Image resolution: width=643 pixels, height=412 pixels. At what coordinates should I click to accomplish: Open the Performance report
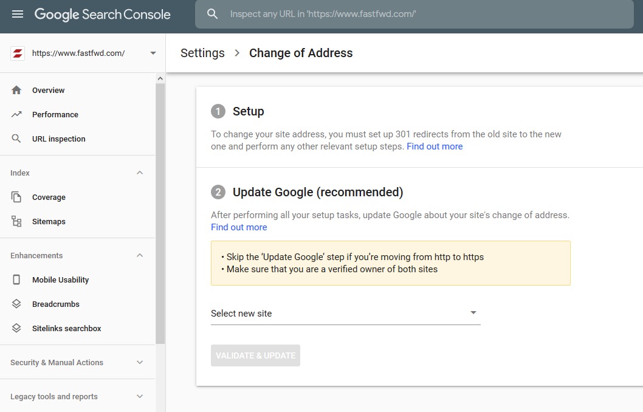pos(55,114)
